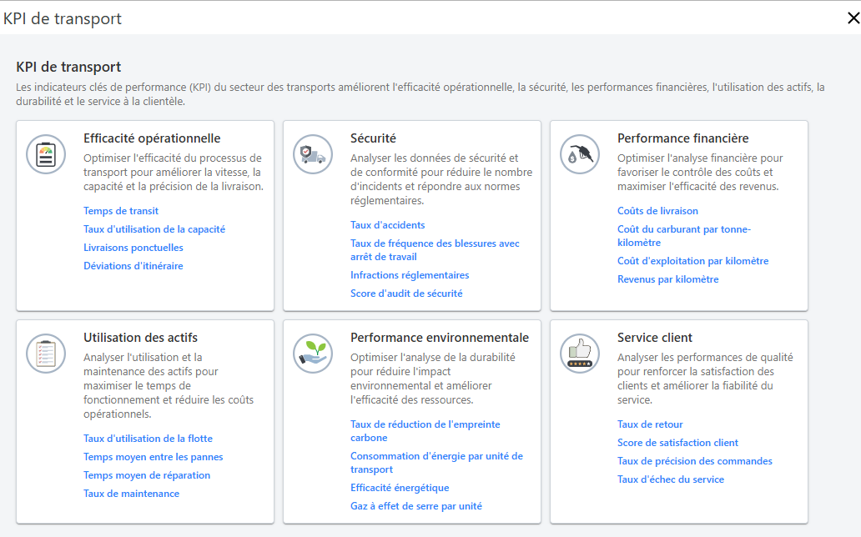Open the Efficacité énergétique link
The image size is (861, 537).
[x=400, y=488]
